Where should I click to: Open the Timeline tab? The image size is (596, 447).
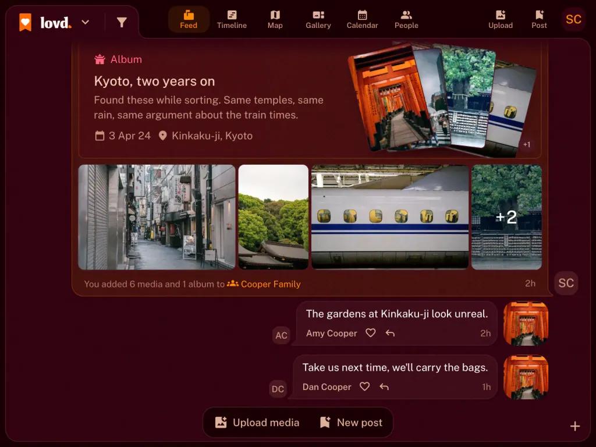coord(232,20)
